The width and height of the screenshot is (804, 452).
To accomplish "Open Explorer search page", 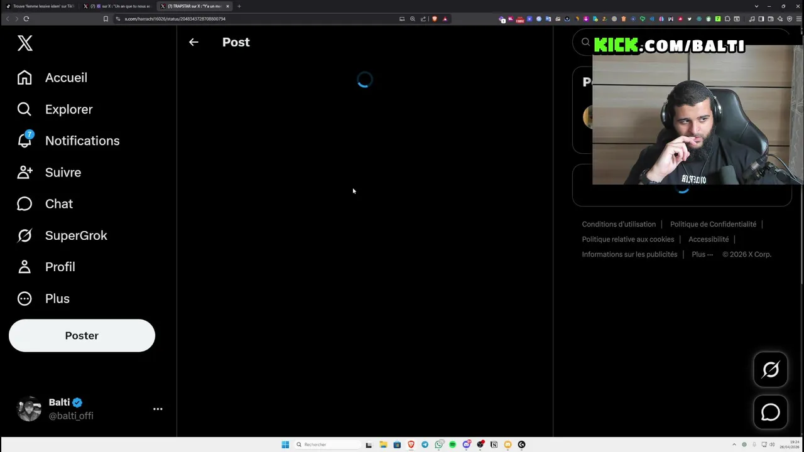I will click(55, 109).
